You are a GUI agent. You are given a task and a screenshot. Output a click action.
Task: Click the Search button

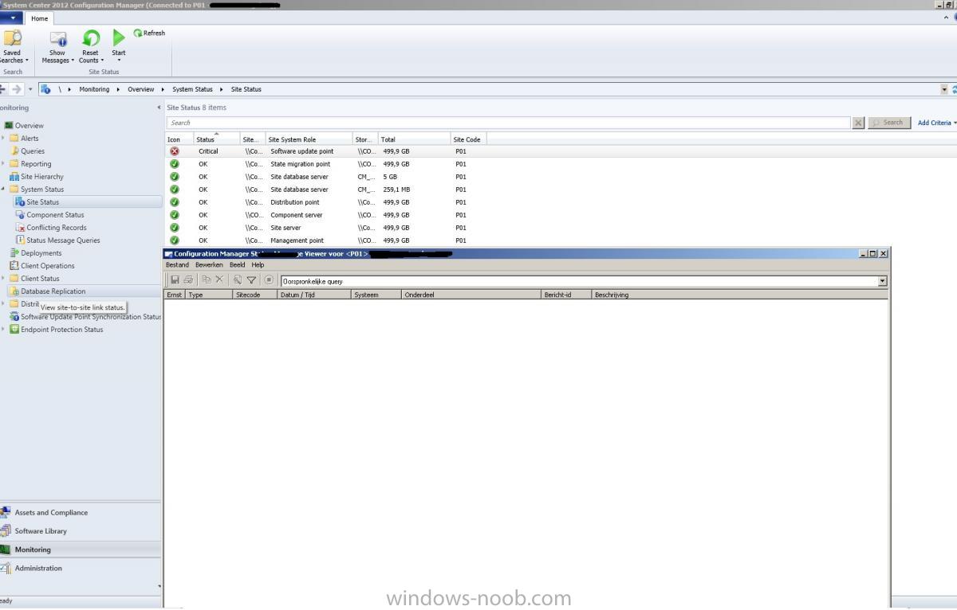(889, 123)
